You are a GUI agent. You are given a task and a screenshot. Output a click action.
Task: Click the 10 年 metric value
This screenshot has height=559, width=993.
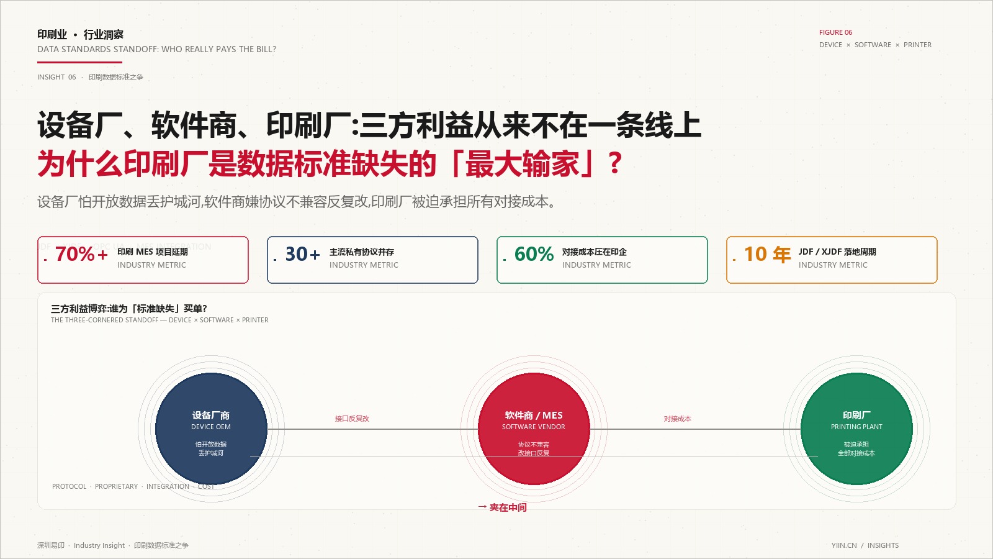click(x=767, y=254)
